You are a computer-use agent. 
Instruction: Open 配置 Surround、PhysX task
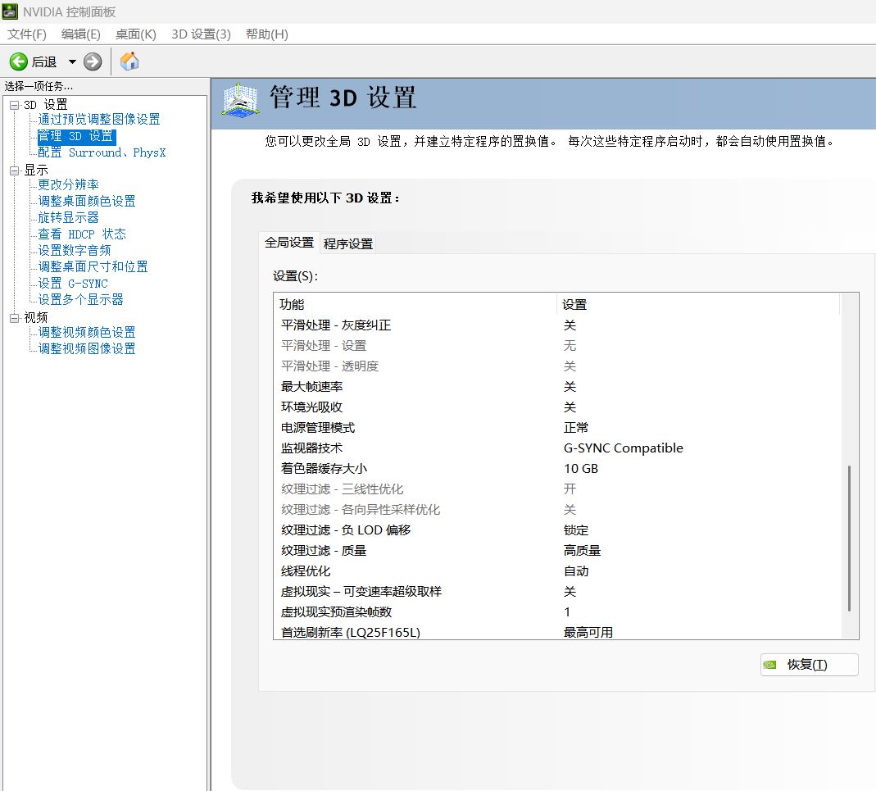tap(102, 152)
